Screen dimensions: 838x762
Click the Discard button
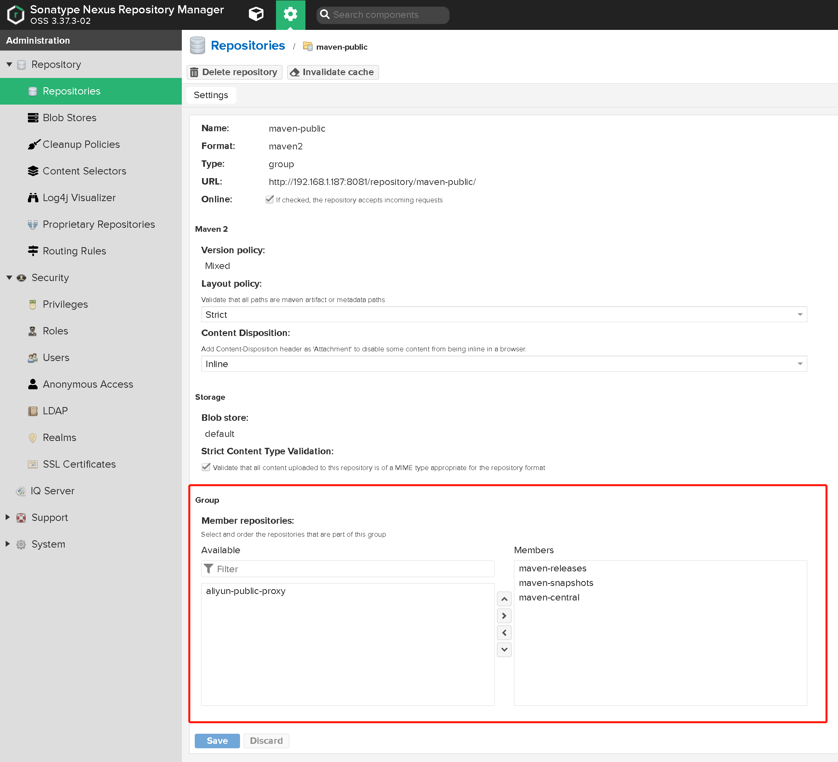point(266,741)
